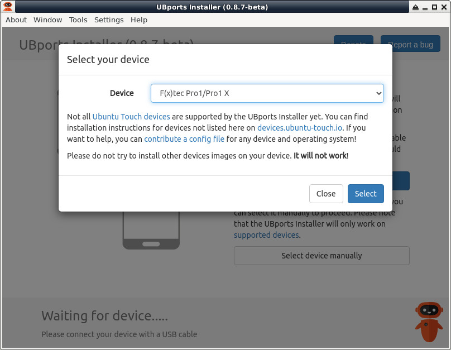Click the window shade (eject) icon
Screen dimensions: 451x350
415,7
